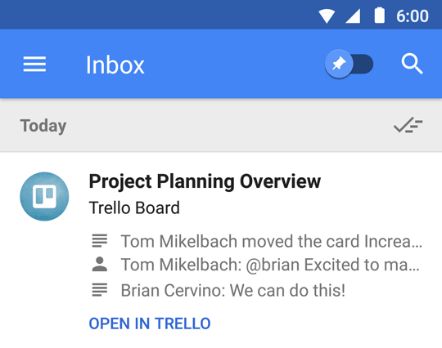Tap the 6:00 clock in status bar
Screen dimensions: 442x348
(x=412, y=16)
